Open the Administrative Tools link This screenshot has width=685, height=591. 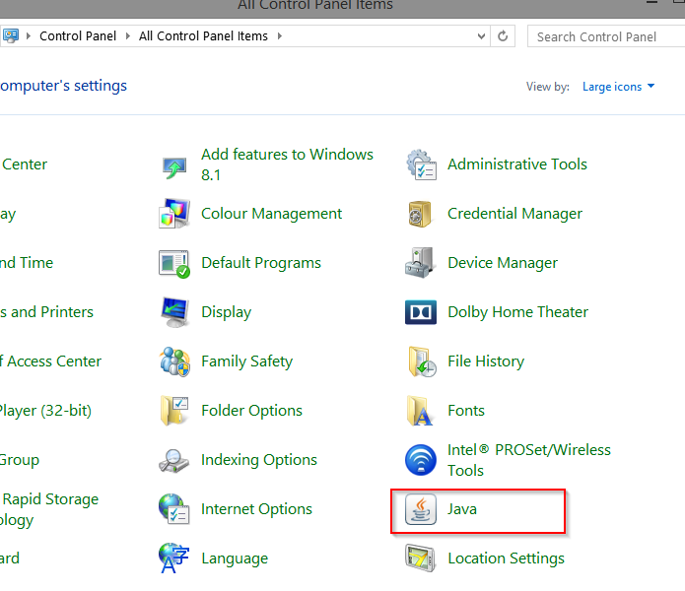[516, 164]
